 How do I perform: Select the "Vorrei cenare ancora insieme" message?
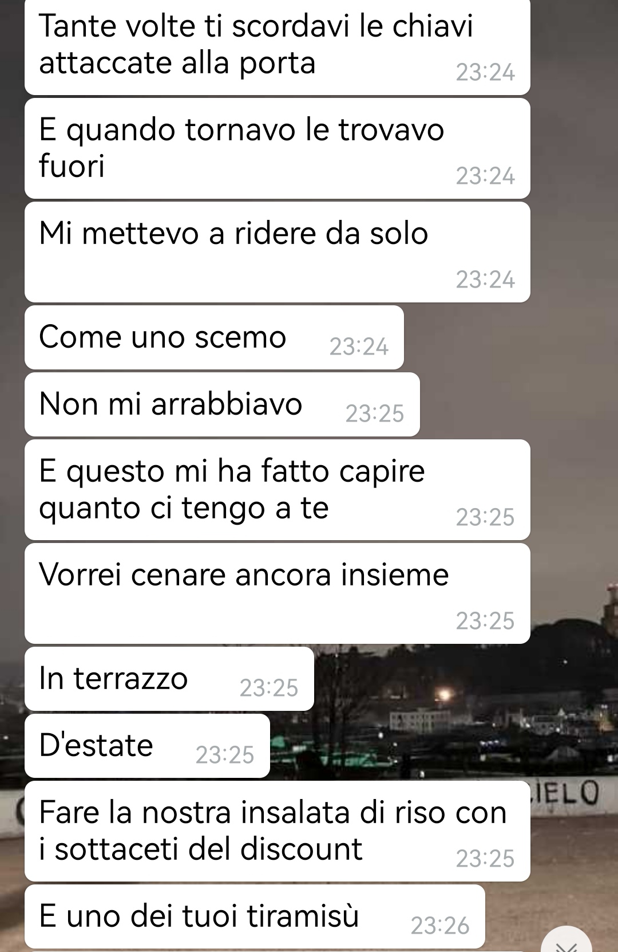pos(277,593)
